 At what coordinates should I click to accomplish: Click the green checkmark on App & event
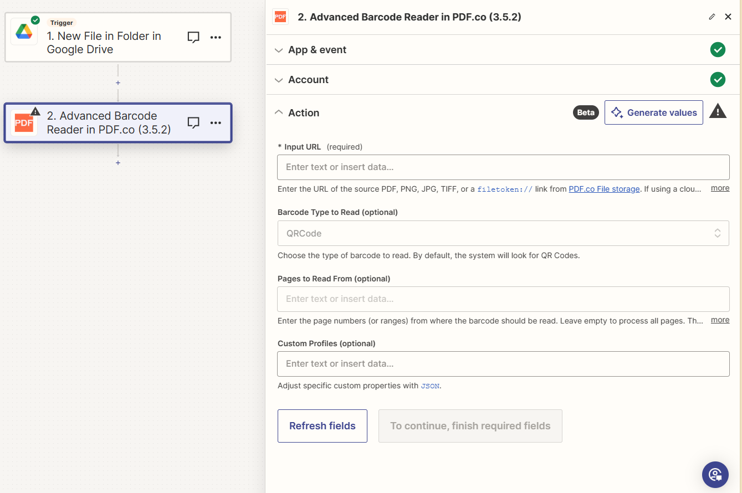click(x=718, y=49)
